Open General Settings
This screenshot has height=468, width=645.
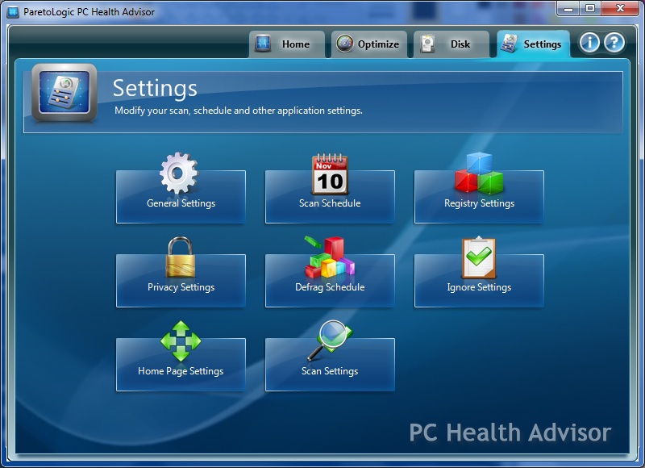point(181,204)
